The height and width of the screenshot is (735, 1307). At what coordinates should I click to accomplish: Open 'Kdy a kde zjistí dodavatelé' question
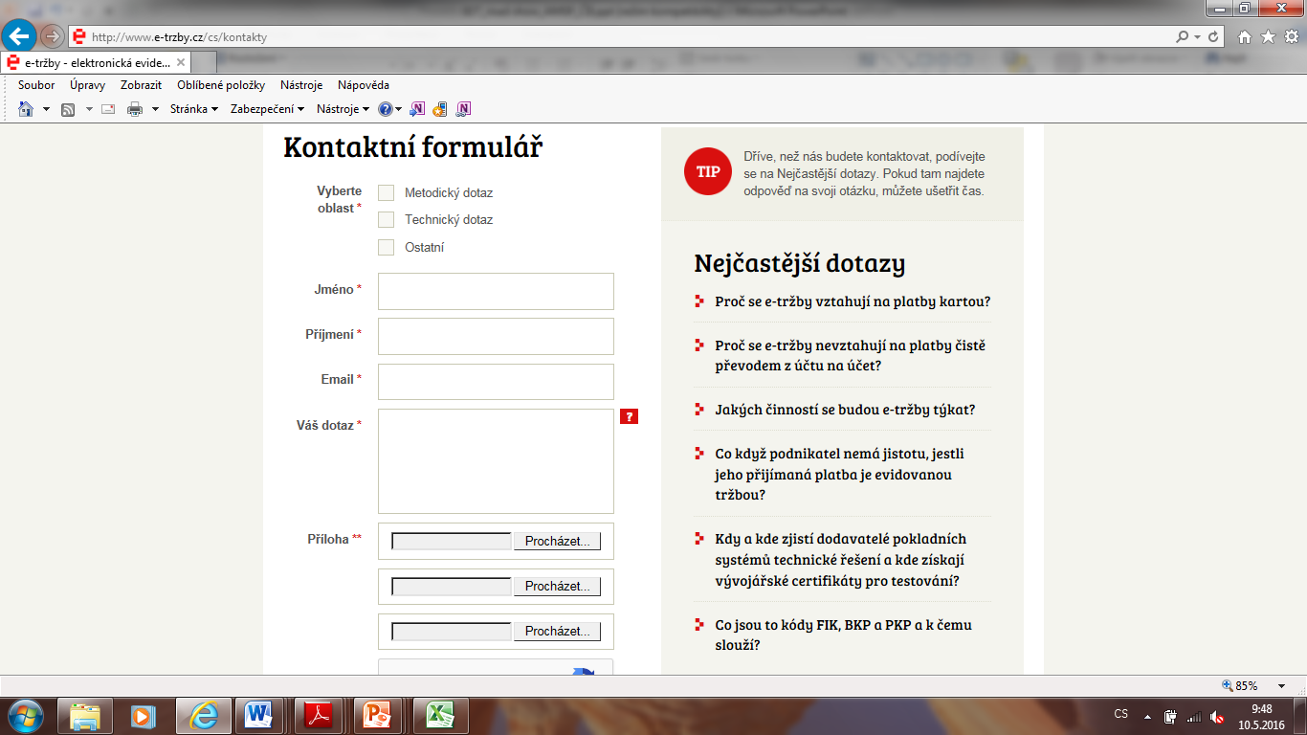tap(840, 560)
